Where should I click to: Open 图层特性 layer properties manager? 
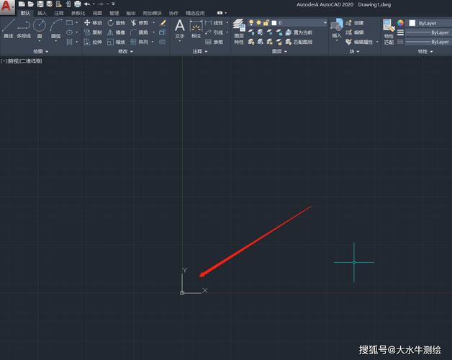[x=239, y=29]
